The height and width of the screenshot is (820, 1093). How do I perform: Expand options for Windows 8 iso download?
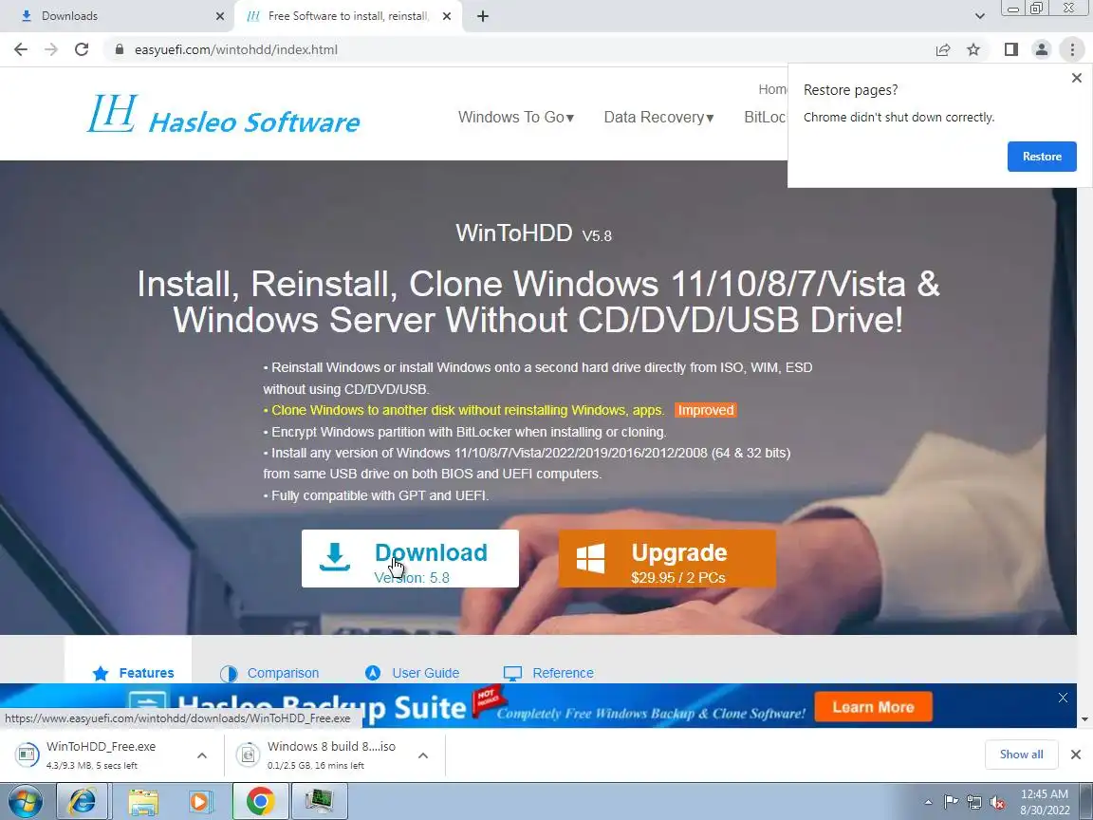click(x=423, y=755)
